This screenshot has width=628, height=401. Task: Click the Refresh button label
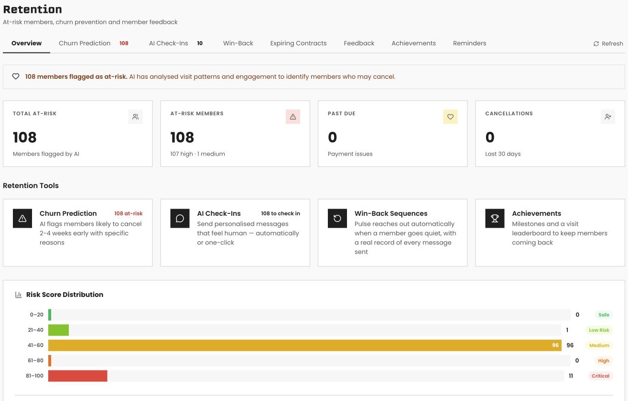click(612, 43)
